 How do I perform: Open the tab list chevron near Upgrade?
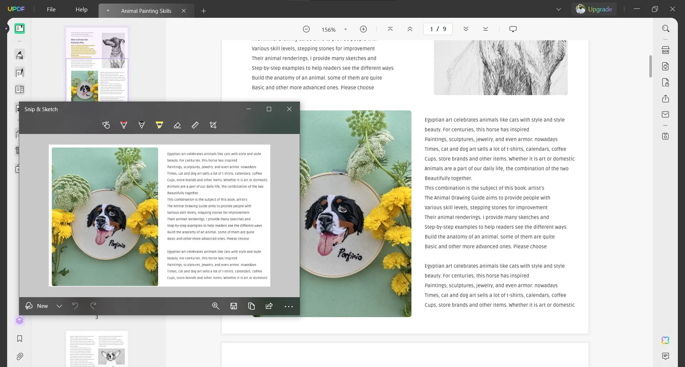(x=559, y=9)
